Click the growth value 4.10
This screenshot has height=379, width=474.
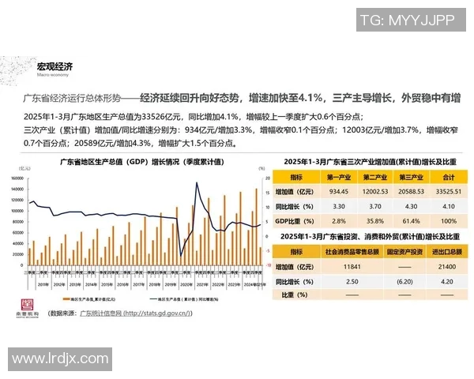click(x=449, y=206)
